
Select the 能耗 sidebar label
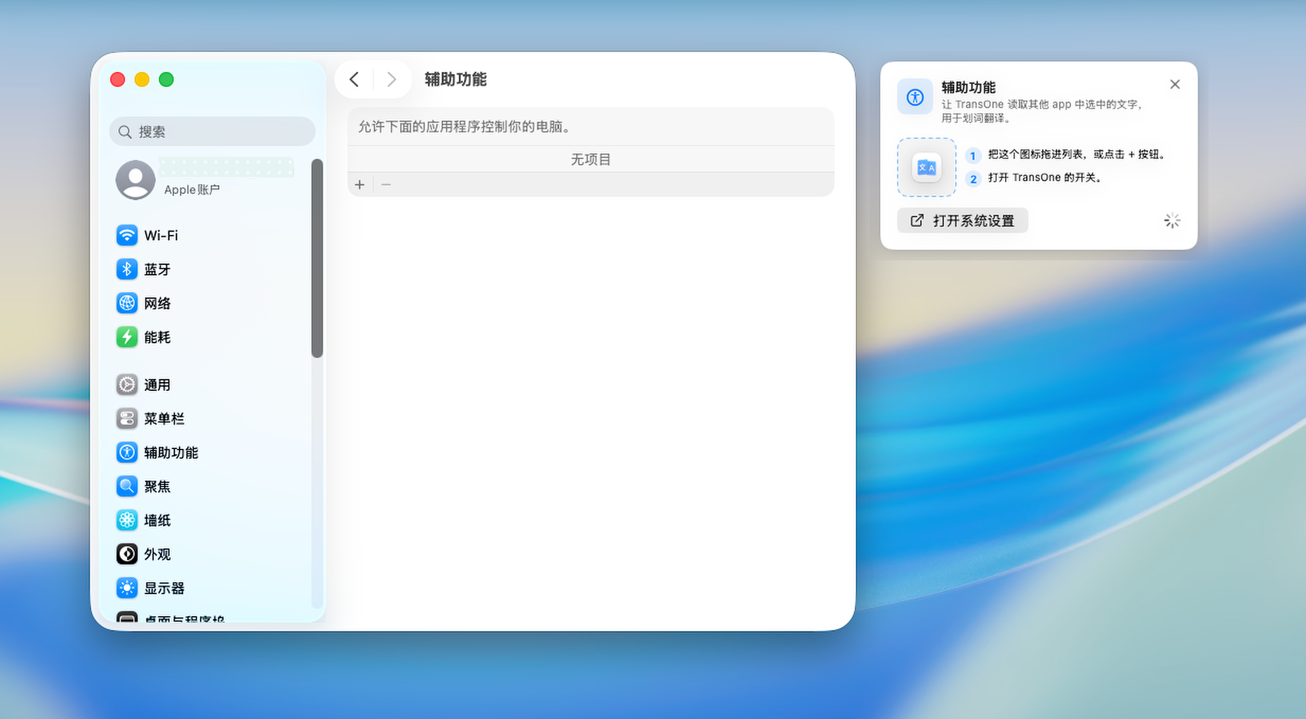[x=157, y=337]
